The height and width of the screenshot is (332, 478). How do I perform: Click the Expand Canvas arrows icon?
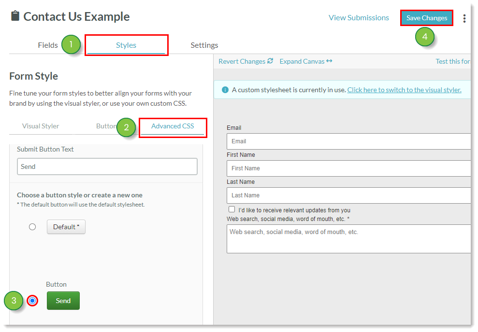pos(329,61)
